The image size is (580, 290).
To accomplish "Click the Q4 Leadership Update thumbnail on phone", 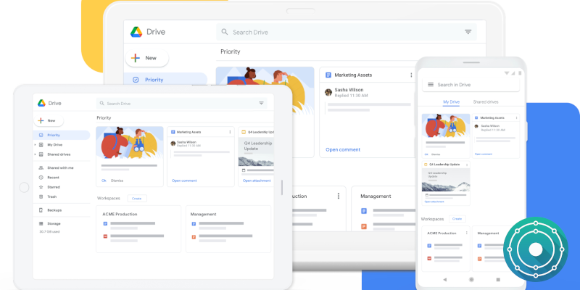I will pos(446,180).
